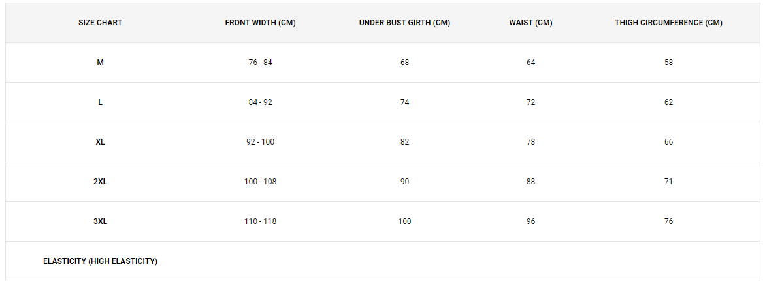Select the 3XL size row label
The image size is (765, 284).
point(100,221)
